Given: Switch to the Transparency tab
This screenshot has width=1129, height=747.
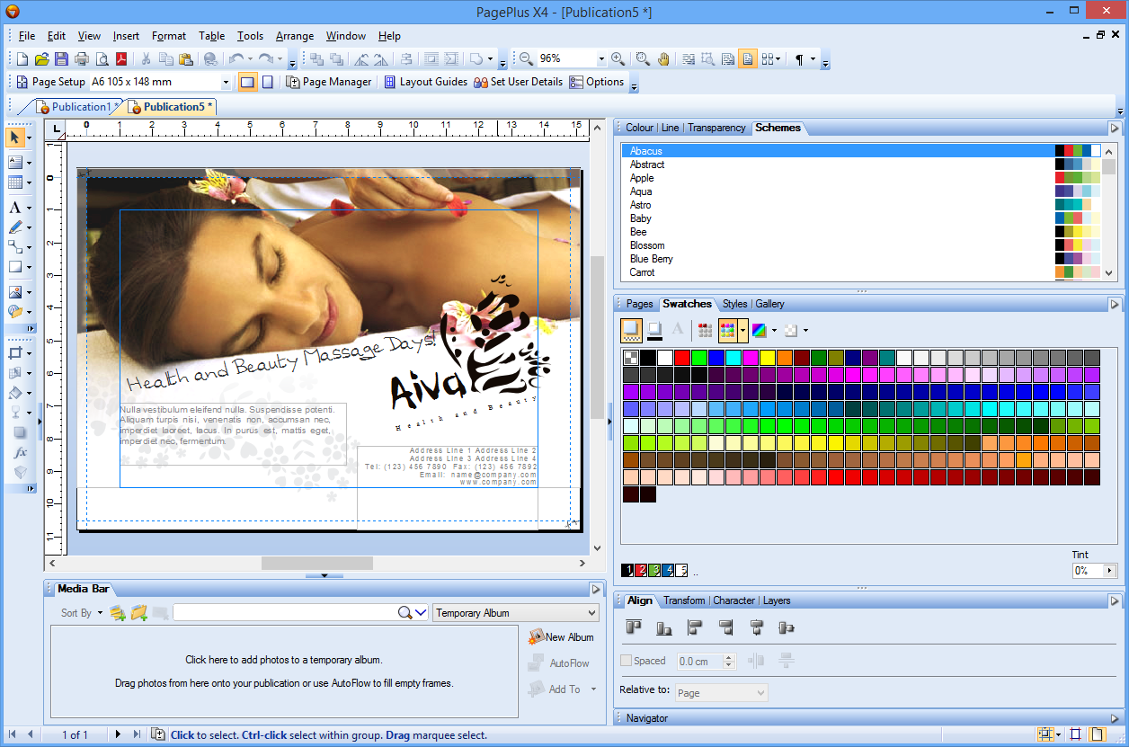Looking at the screenshot, I should (716, 128).
